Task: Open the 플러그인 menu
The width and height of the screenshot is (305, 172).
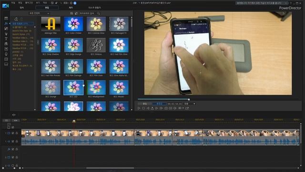Action: coord(29,3)
